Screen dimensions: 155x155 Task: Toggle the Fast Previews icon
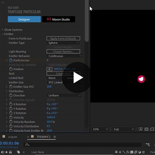click(x=141, y=129)
